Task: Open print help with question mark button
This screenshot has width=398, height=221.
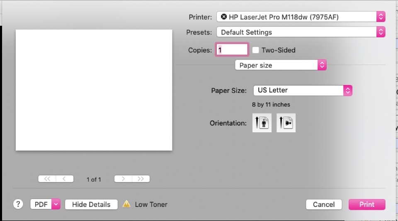Action: pyautogui.click(x=18, y=204)
